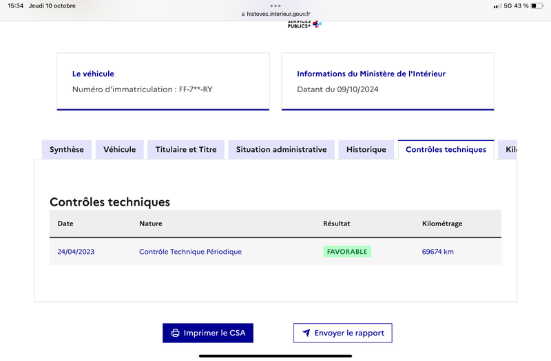Open the Titulaire et Titre tab
Image resolution: width=551 pixels, height=361 pixels.
pos(186,149)
